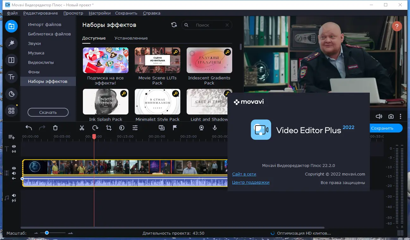The height and width of the screenshot is (240, 410).
Task: Select the Transitions panel icon in sidebar
Action: click(x=11, y=60)
